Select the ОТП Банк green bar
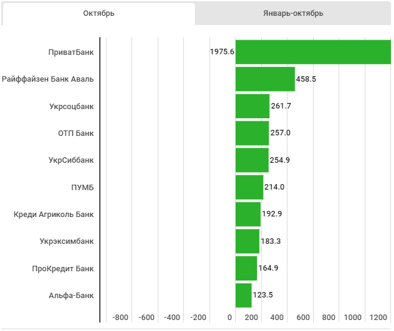Viewport: 394px width, 331px height. (x=252, y=133)
